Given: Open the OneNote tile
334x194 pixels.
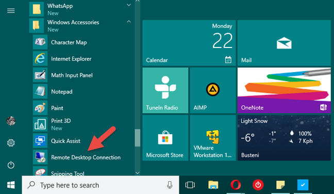Looking at the screenshot, I should pos(284,90).
